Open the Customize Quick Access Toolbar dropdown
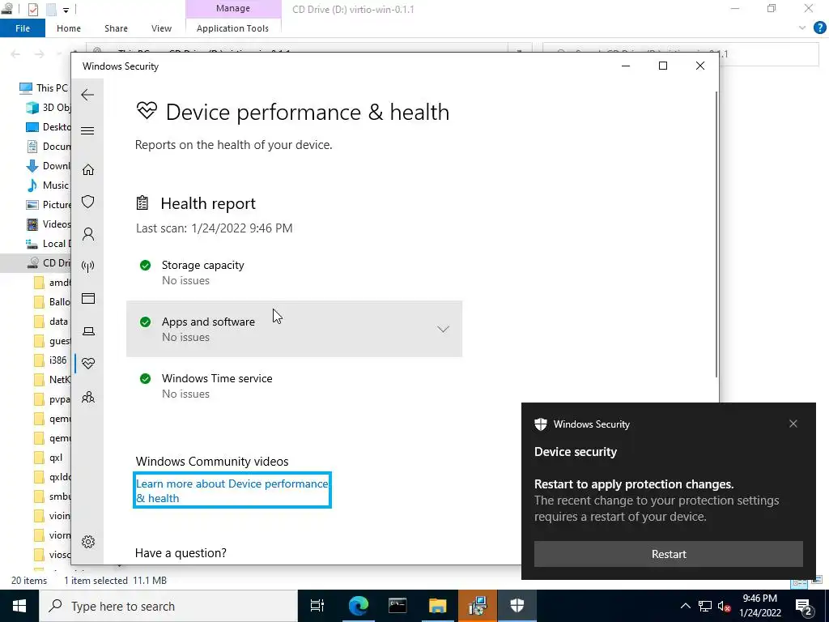829x622 pixels. point(66,10)
